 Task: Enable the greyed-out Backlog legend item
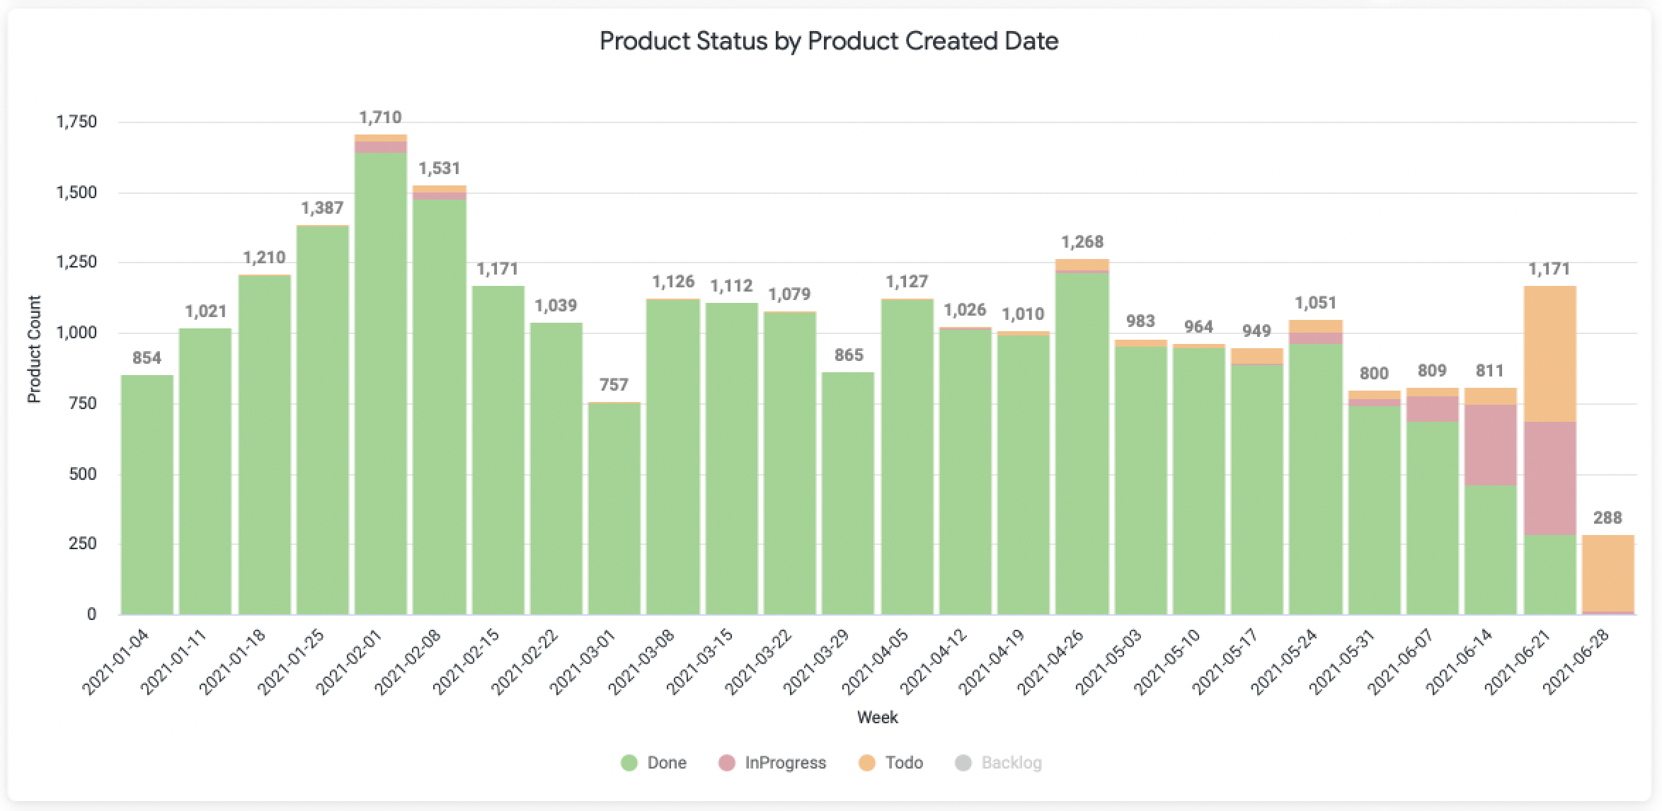click(998, 763)
